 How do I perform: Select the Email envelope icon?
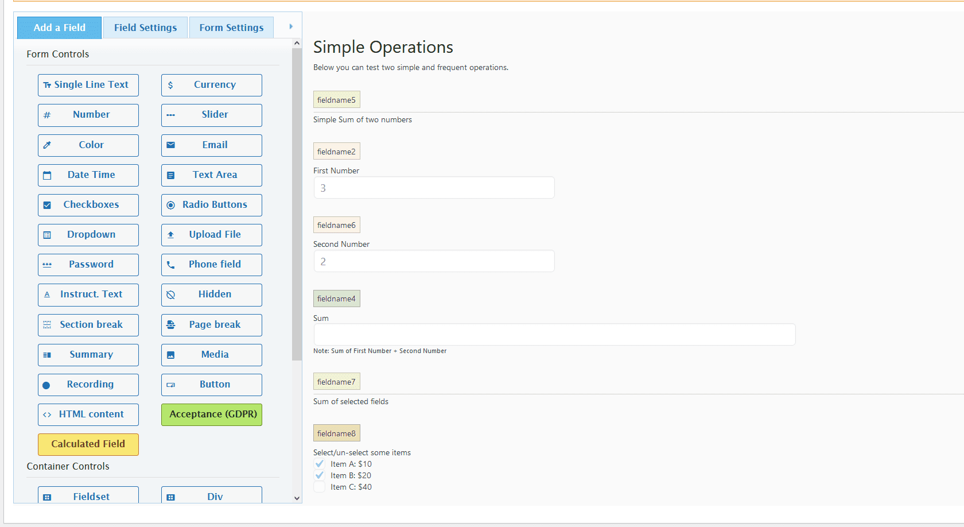pyautogui.click(x=170, y=145)
